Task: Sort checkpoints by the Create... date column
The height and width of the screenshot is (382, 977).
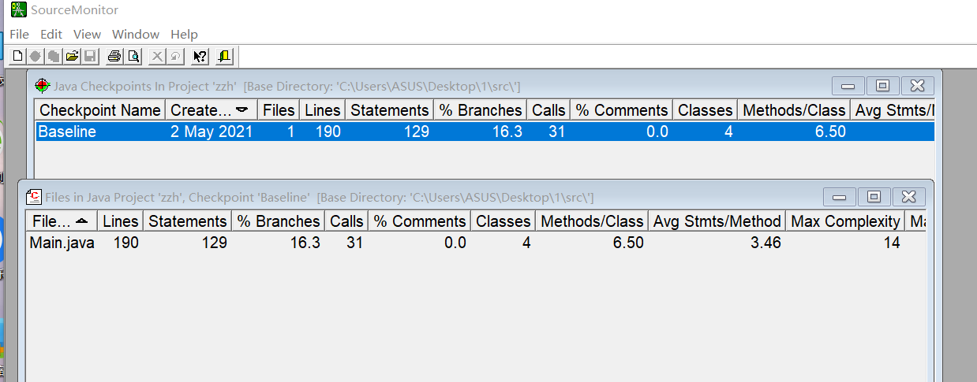Action: click(x=211, y=110)
